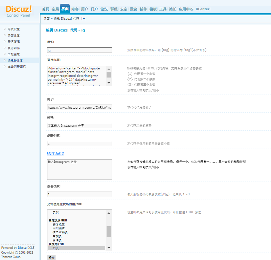Click inside the replacement HTML content textarea
The height and width of the screenshot is (260, 271).
[76, 76]
